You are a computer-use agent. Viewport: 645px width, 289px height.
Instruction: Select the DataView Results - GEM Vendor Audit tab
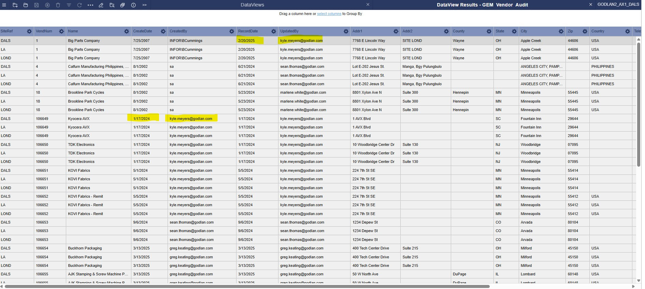pyautogui.click(x=482, y=5)
